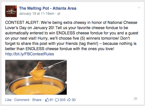Click the comment bubble icon
The width and height of the screenshot is (145, 106).
(57, 100)
